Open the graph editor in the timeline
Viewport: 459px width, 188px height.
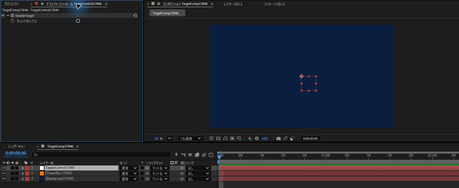pos(211,155)
